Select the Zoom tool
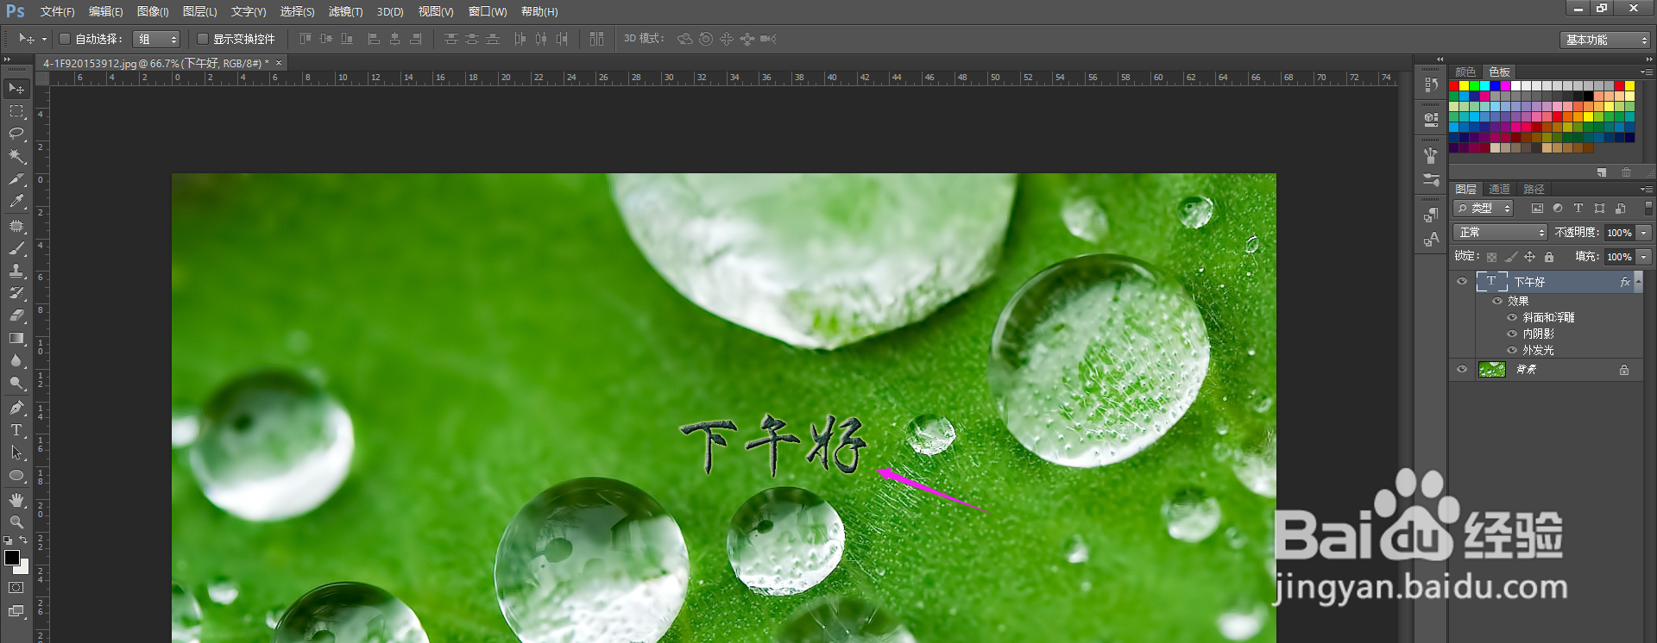Screen dimensions: 1657x643 tap(16, 521)
